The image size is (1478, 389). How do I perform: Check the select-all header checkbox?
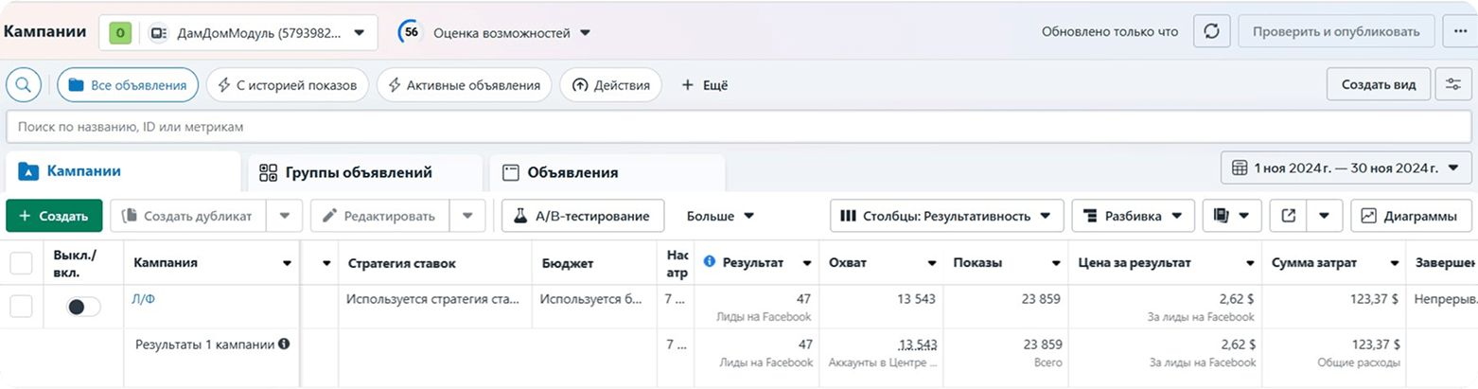[21, 263]
